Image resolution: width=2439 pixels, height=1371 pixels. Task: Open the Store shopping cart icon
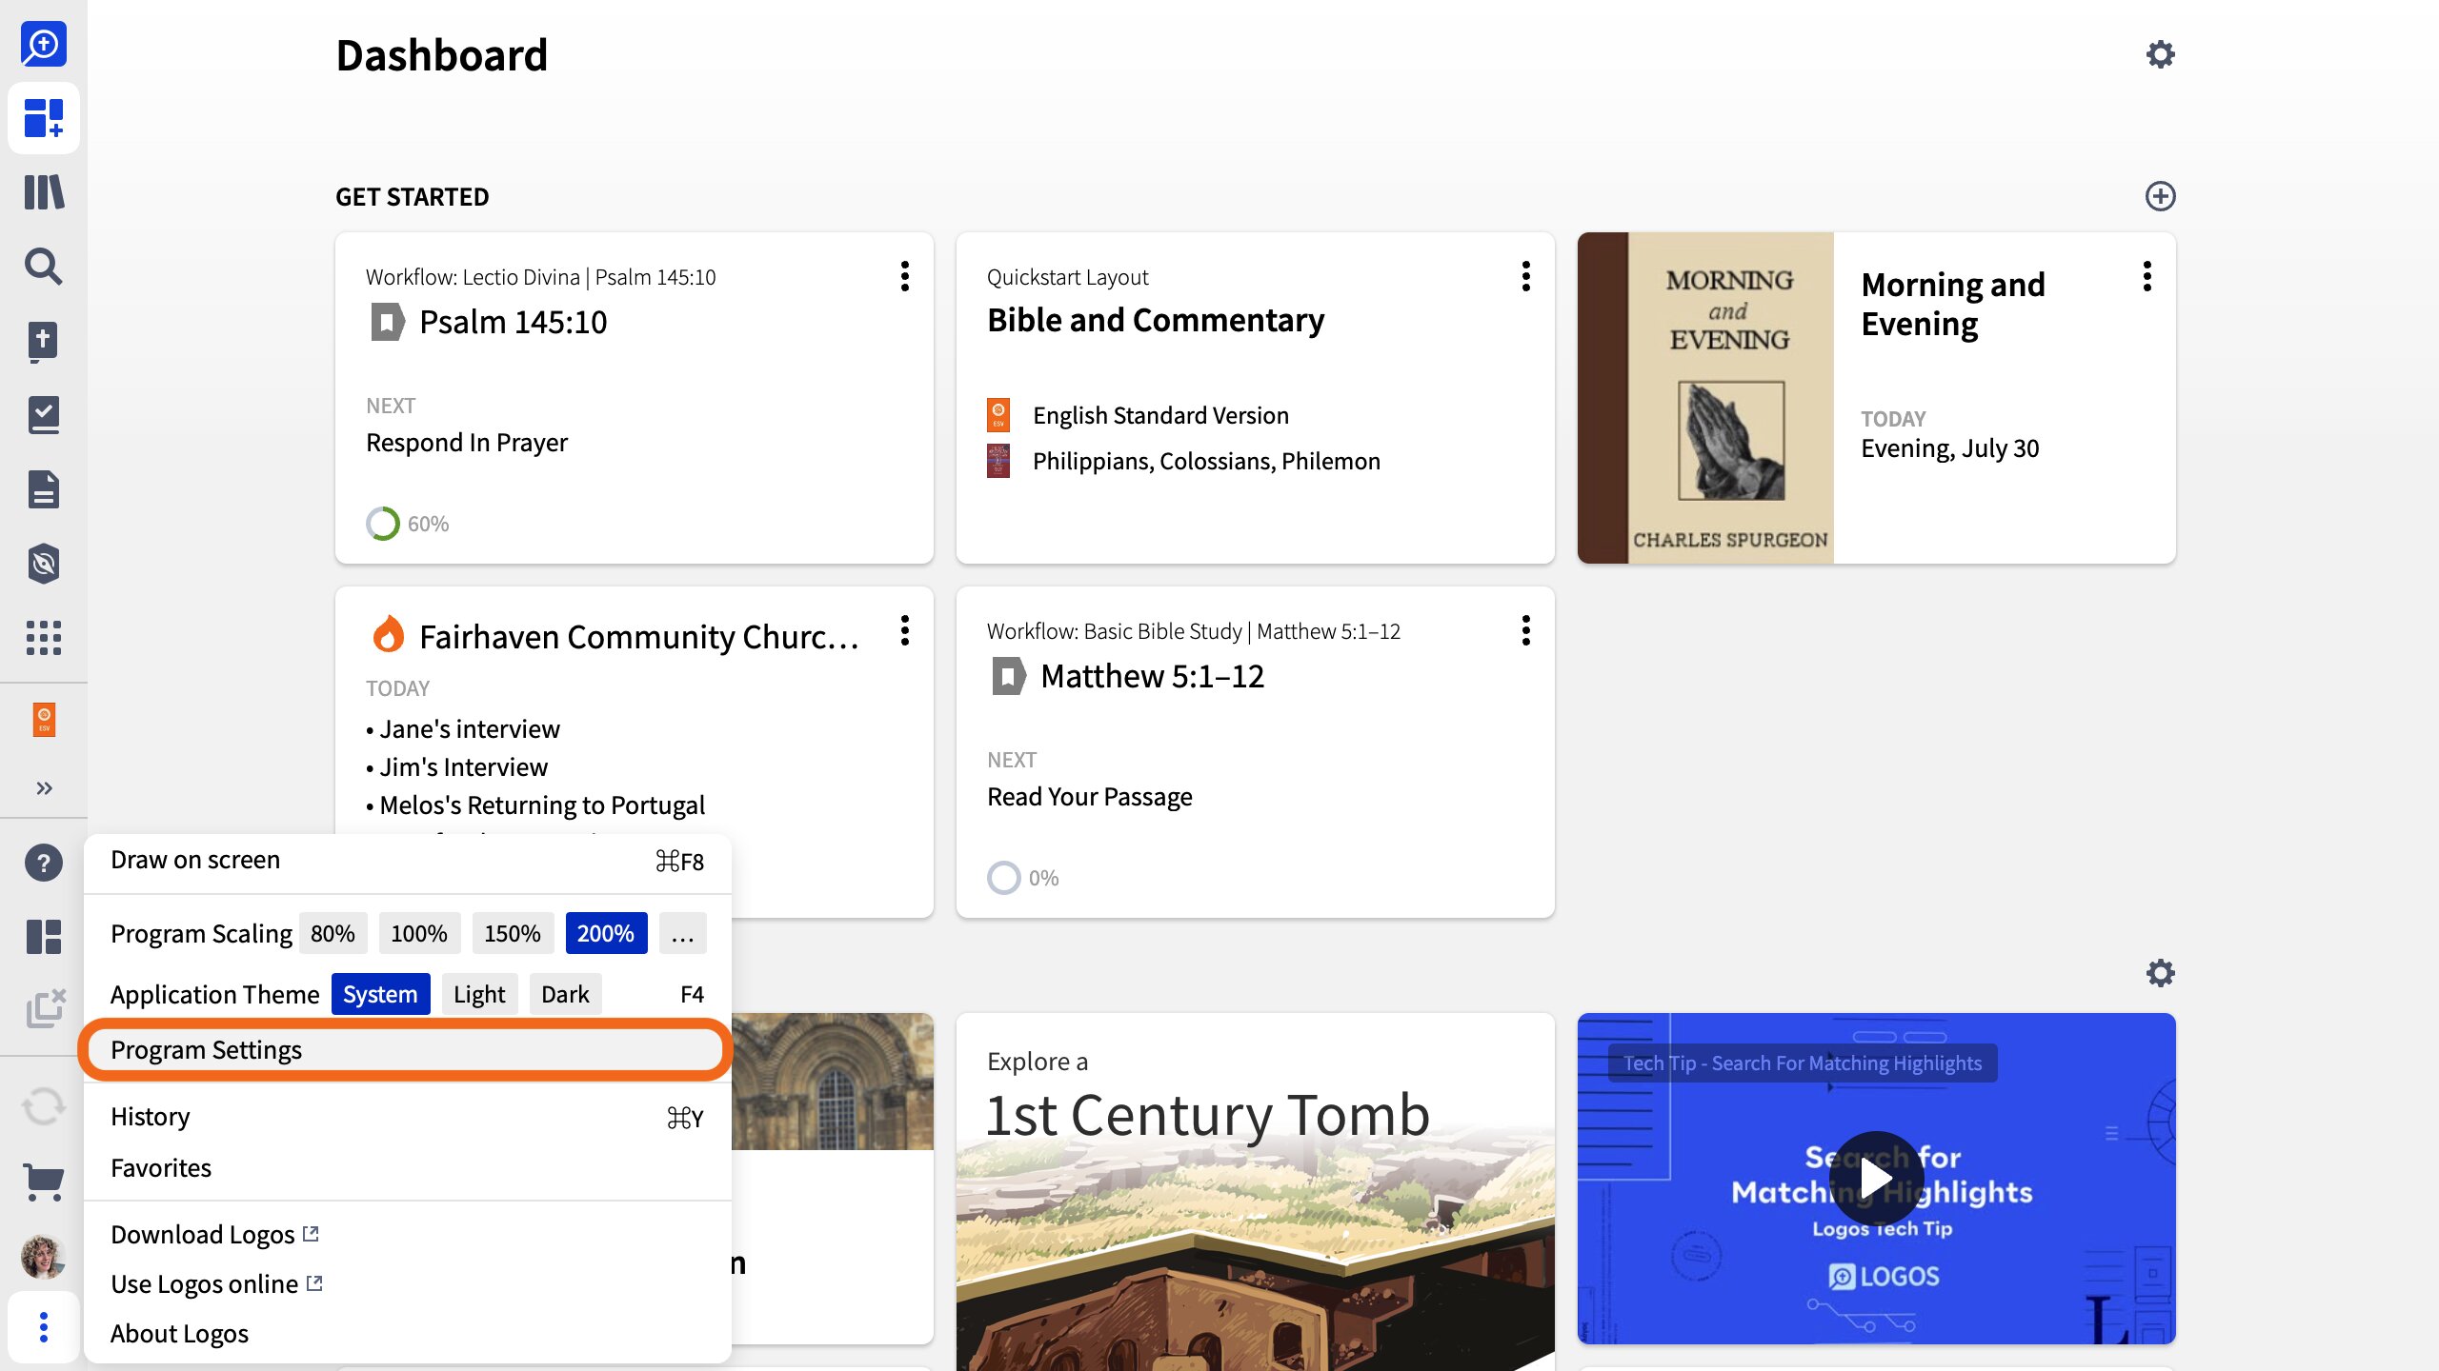pyautogui.click(x=44, y=1182)
